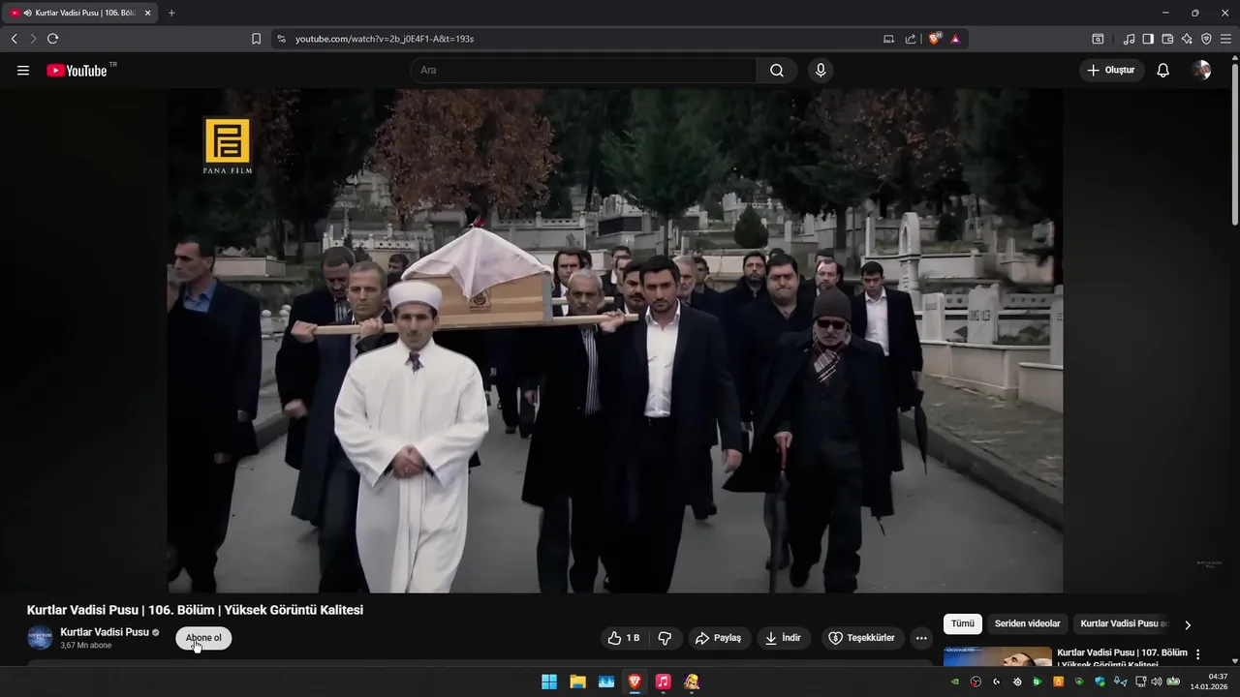Click the video player frame
The width and height of the screenshot is (1240, 697).
click(615, 341)
